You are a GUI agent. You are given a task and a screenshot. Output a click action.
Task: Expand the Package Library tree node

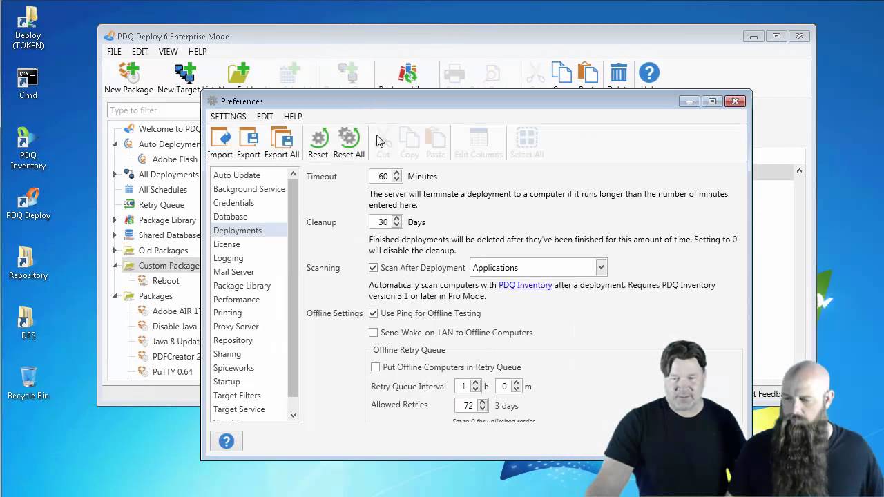(x=115, y=220)
